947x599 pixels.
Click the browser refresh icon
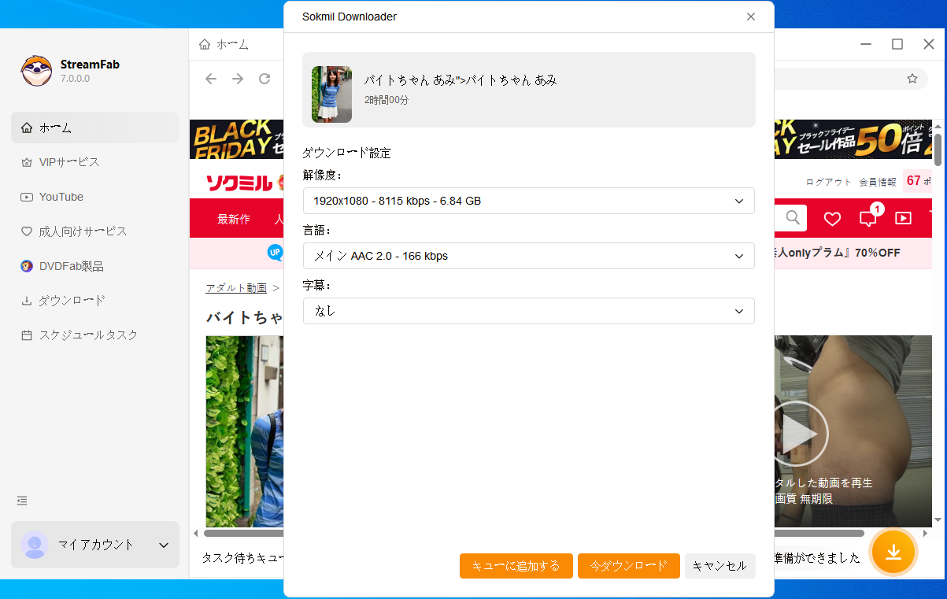tap(264, 79)
